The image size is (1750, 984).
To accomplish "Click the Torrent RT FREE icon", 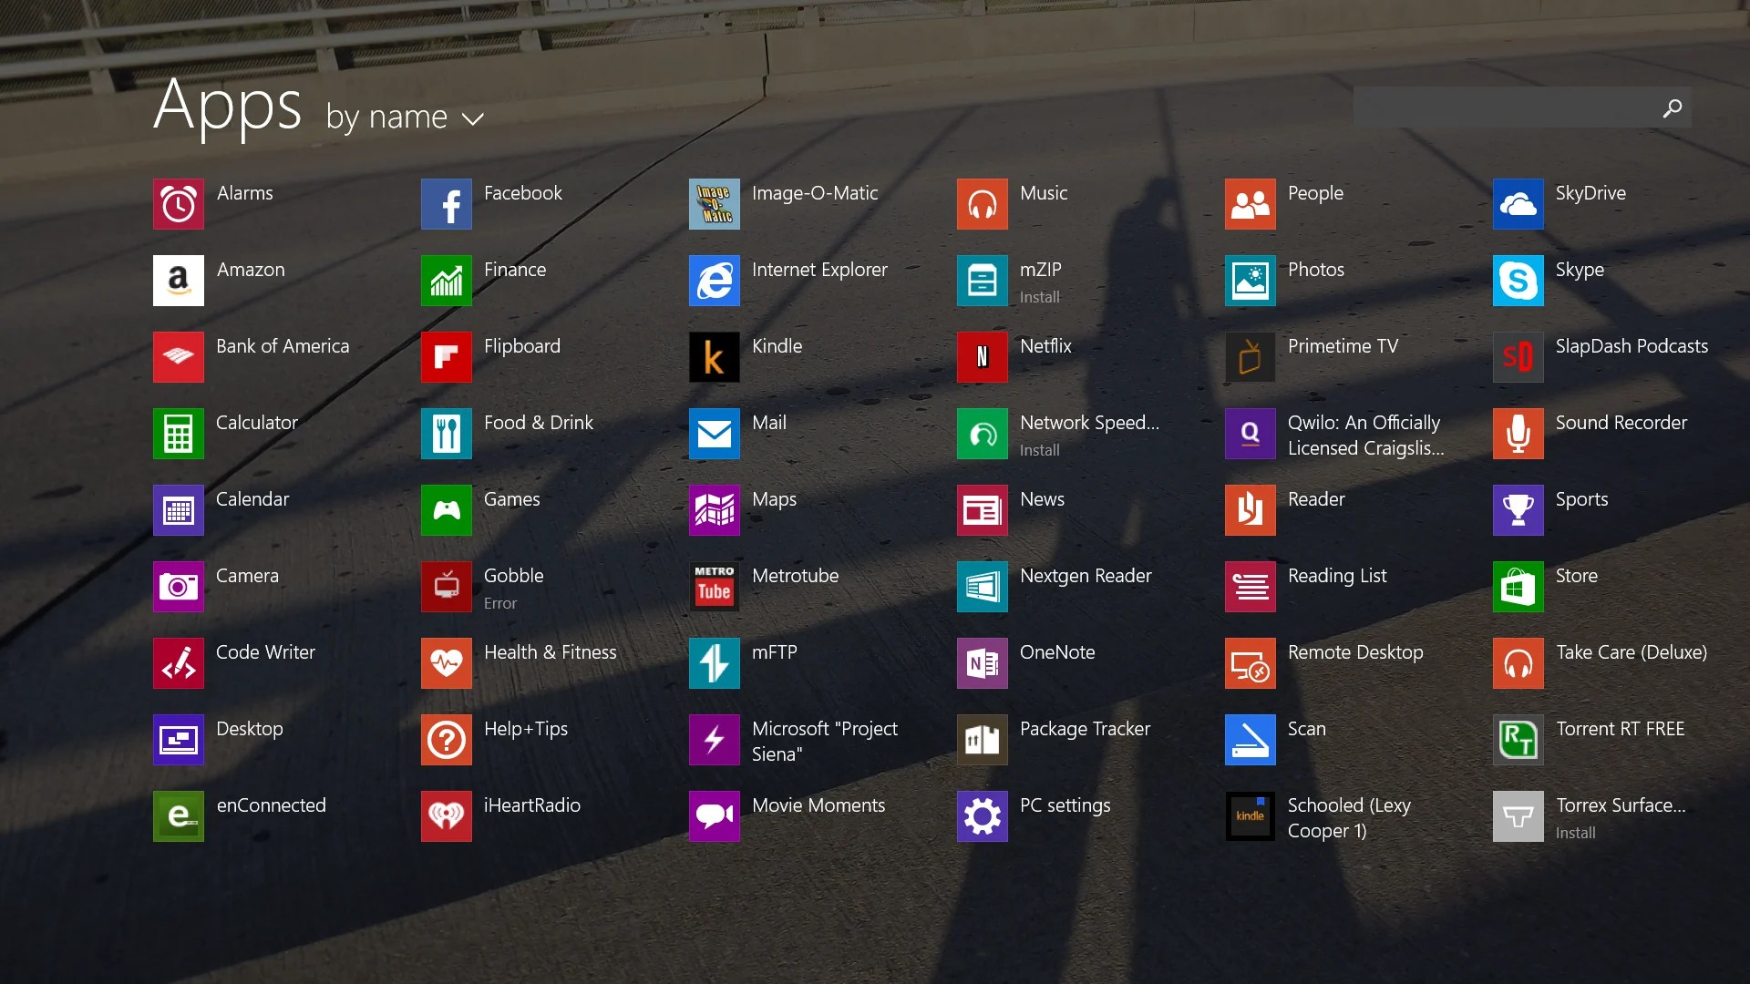I will click(x=1518, y=740).
